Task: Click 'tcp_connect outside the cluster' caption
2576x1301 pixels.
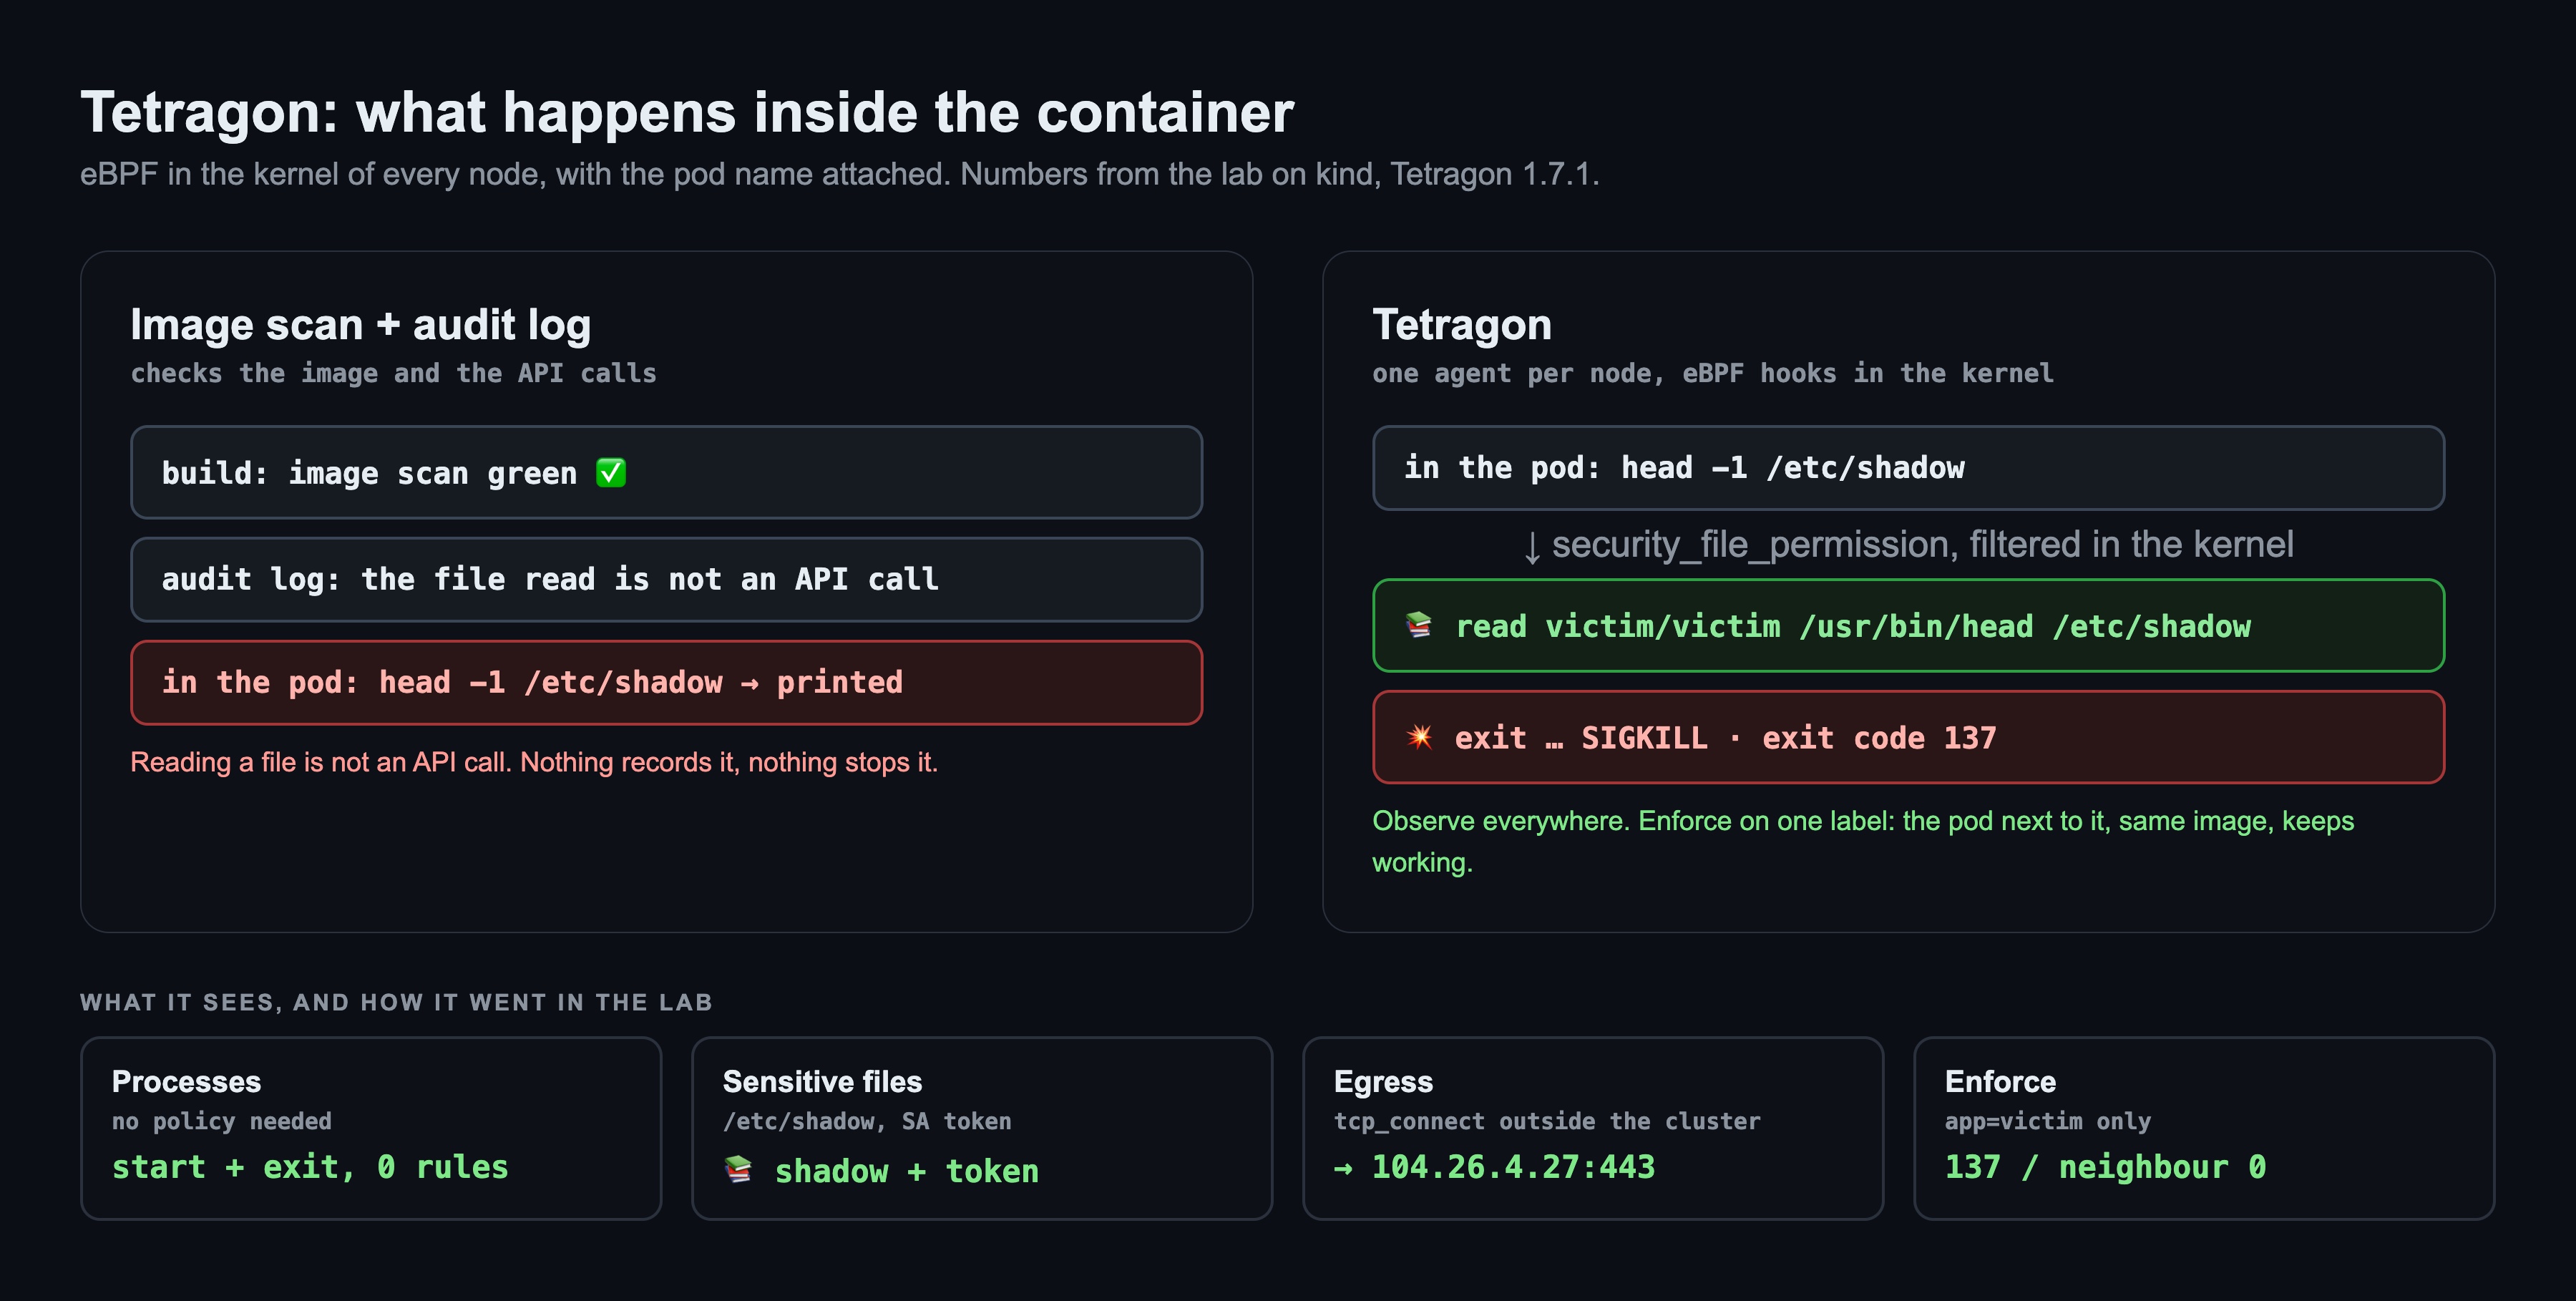Action: coord(1547,1121)
